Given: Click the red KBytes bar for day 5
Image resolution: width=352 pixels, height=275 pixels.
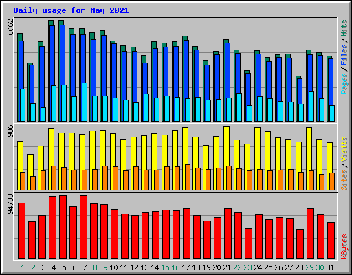Looking at the screenshot, I should (x=63, y=227).
